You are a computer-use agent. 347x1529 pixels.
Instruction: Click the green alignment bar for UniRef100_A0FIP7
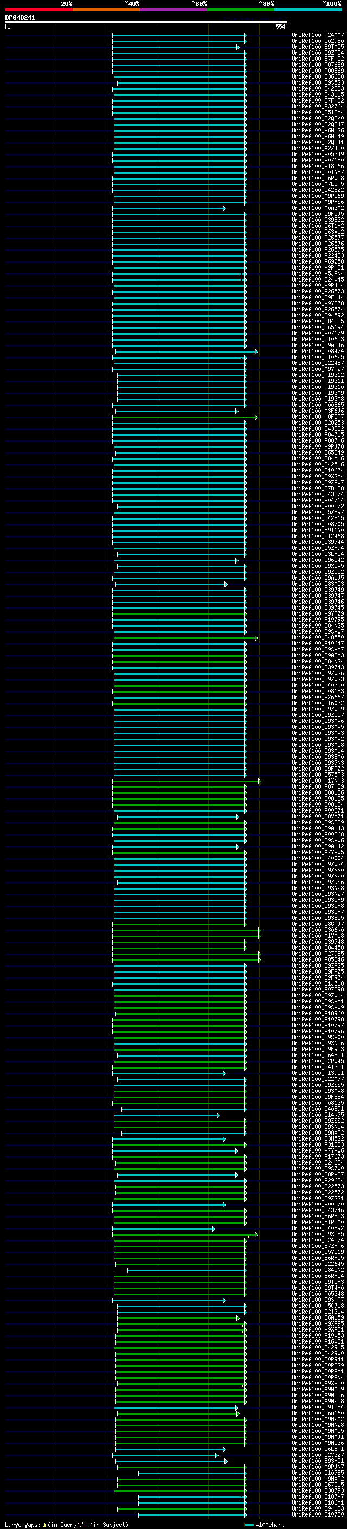[185, 417]
